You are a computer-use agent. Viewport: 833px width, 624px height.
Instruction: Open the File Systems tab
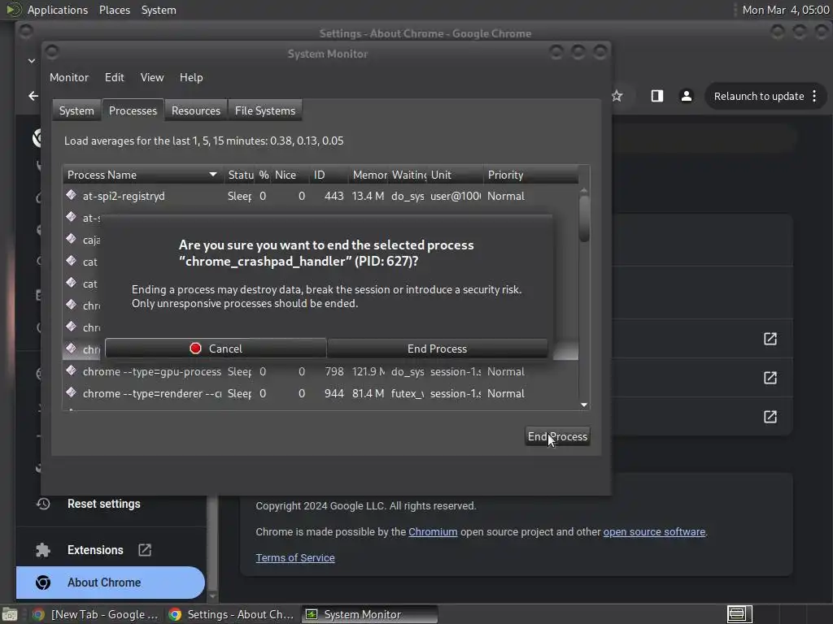[x=265, y=110]
